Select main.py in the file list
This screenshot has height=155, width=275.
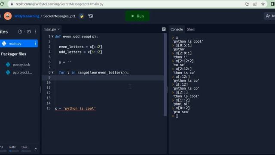19,43
